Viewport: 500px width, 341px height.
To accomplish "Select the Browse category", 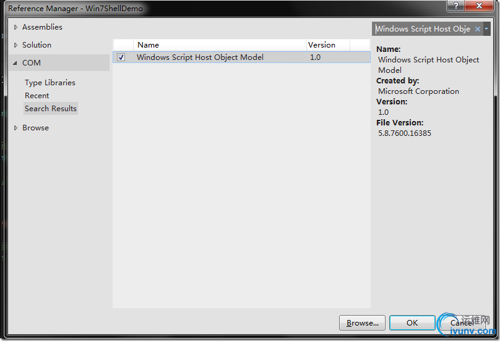I will coord(35,128).
